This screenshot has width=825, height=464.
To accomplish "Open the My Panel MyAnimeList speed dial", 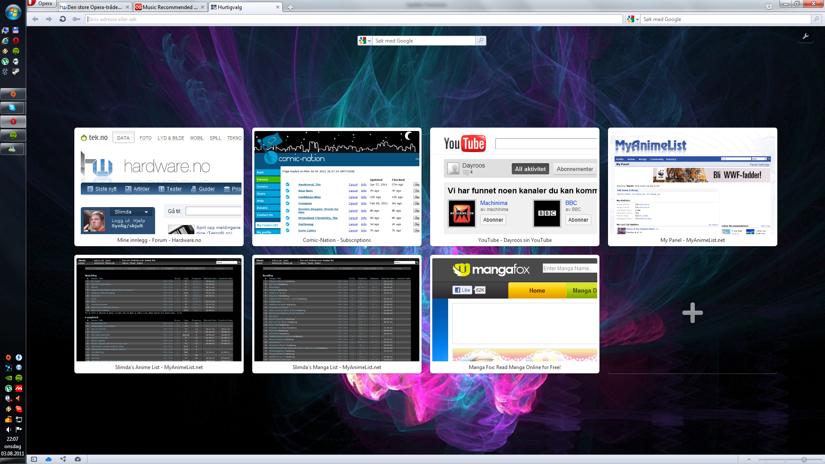I will tap(693, 187).
